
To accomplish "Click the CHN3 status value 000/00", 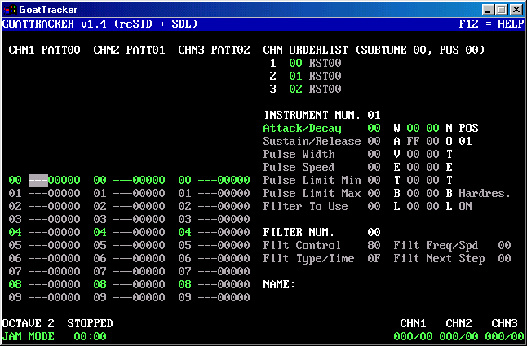I will (x=504, y=336).
